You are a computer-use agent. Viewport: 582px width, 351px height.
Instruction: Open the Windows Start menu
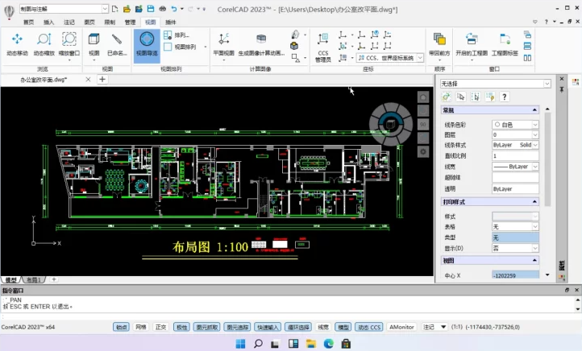click(x=240, y=344)
